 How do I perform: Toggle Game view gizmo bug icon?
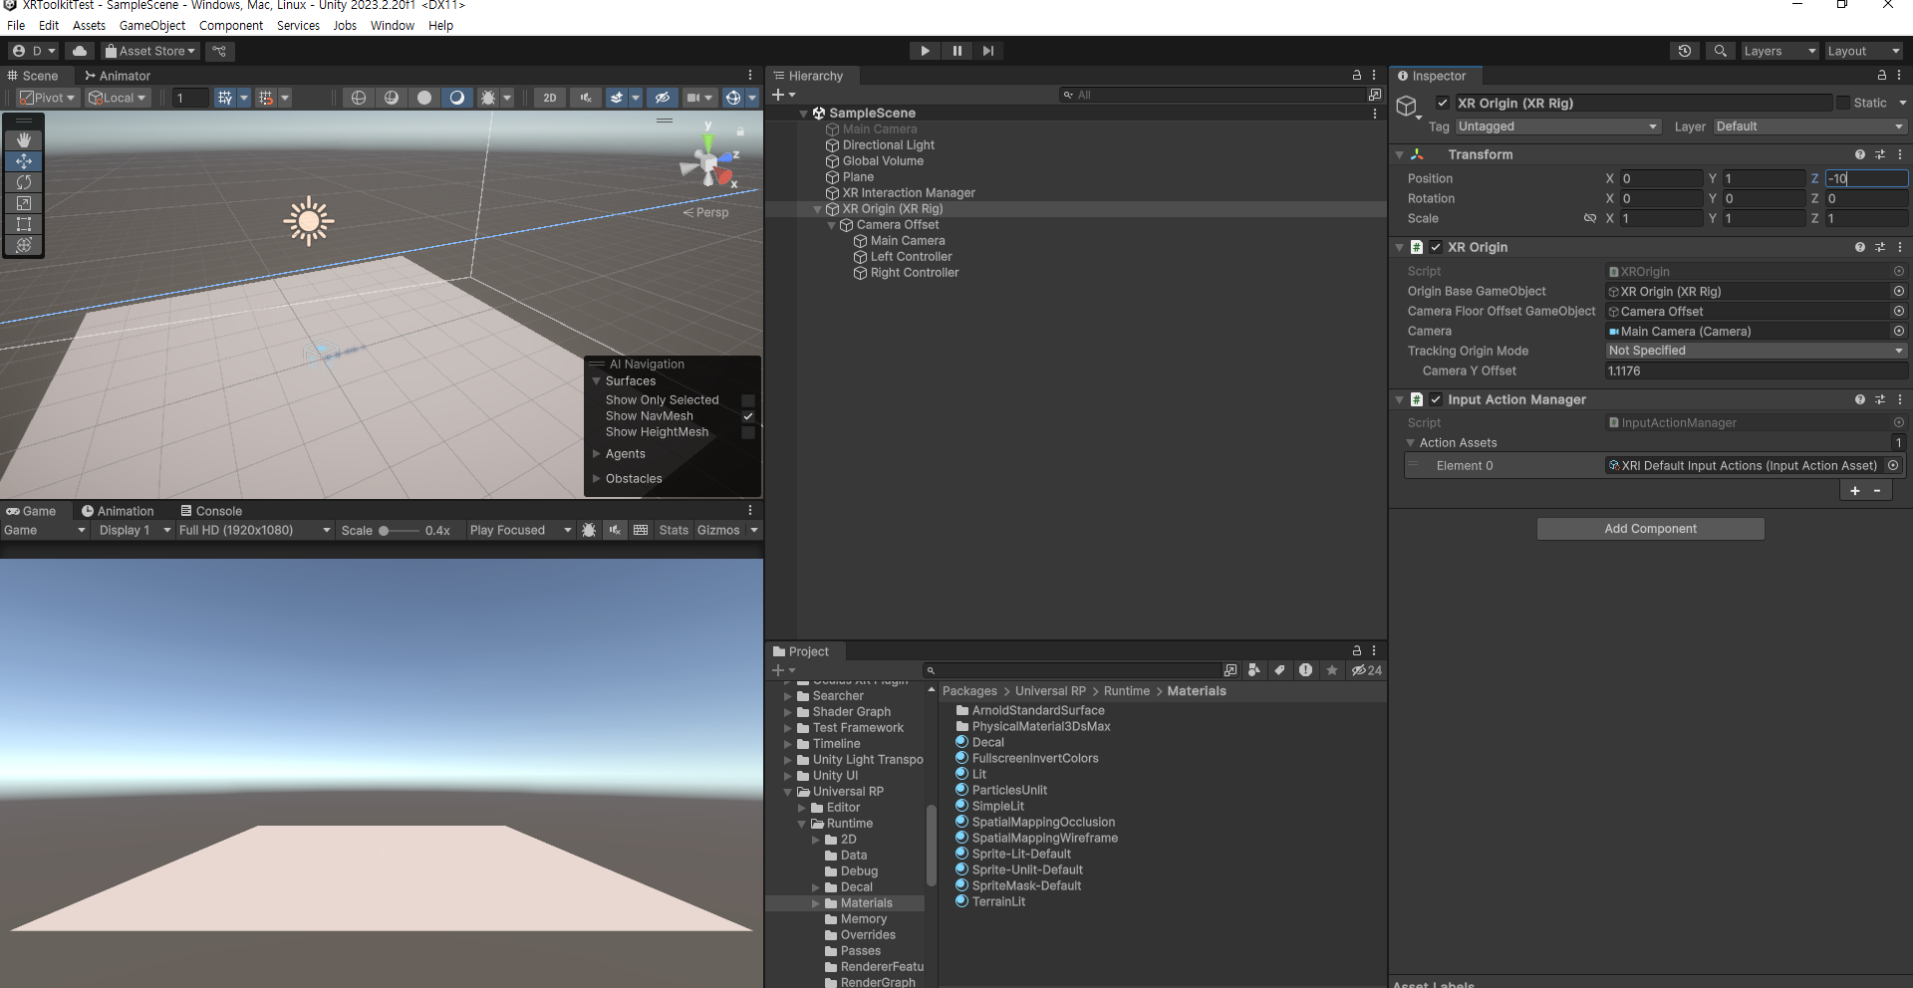(589, 530)
